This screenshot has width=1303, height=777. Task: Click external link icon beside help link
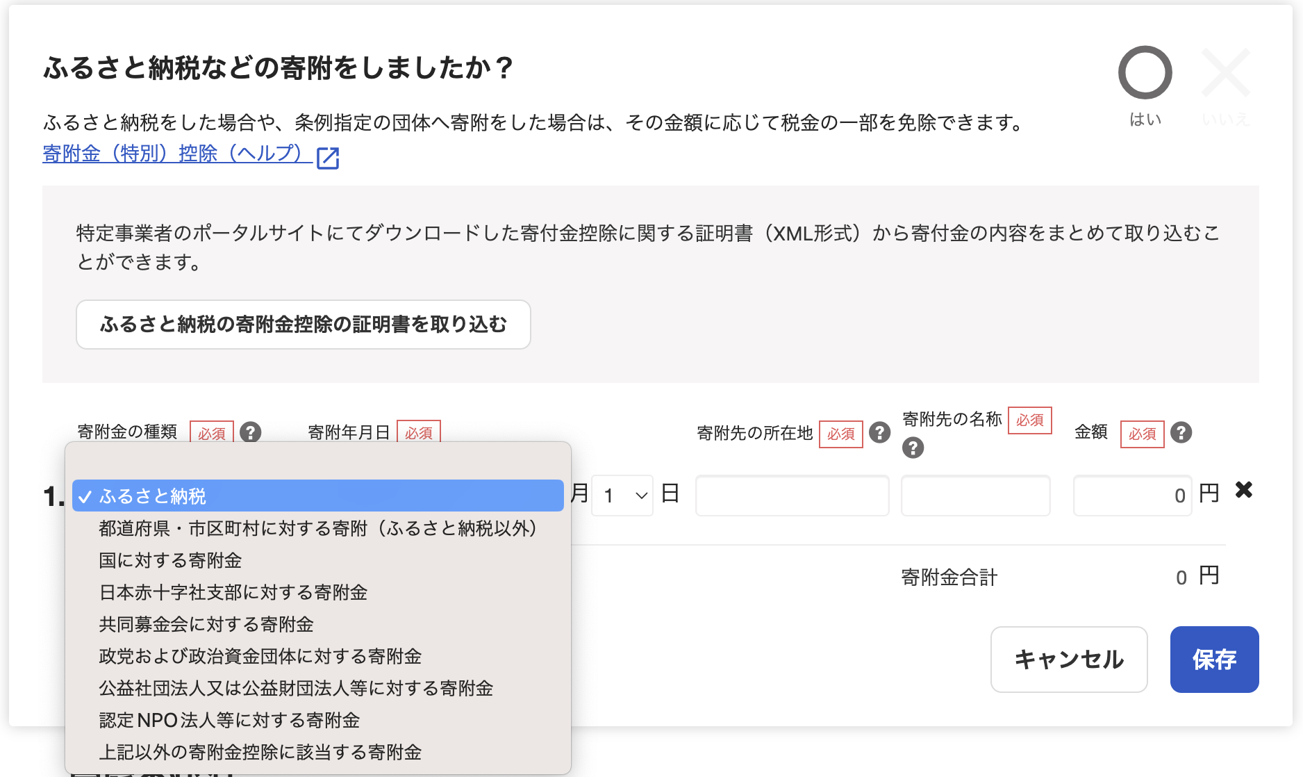(328, 158)
